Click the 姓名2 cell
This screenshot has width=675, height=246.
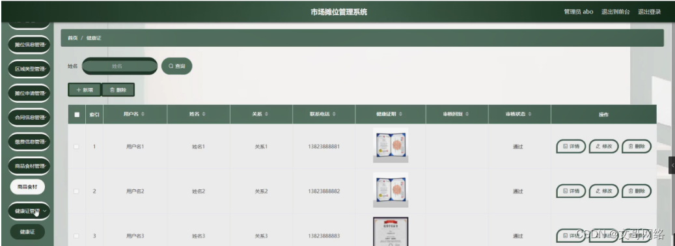199,191
